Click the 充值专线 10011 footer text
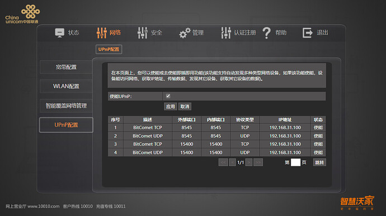Viewport: 386px width, 216px height. click(x=111, y=206)
